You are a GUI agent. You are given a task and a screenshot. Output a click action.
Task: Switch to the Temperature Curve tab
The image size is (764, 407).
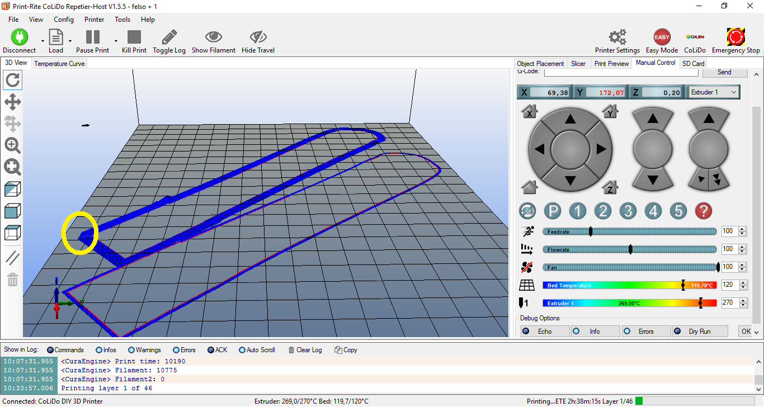click(x=59, y=64)
